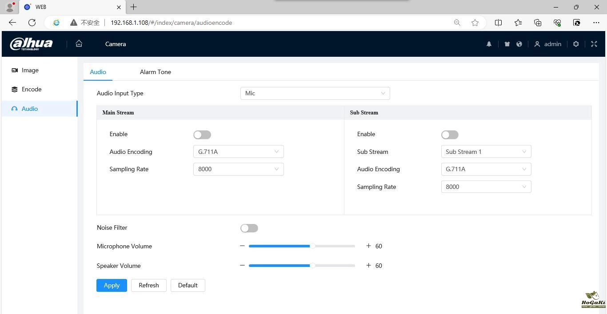
Task: Toggle fullscreen using the expand icon
Action: coord(594,44)
